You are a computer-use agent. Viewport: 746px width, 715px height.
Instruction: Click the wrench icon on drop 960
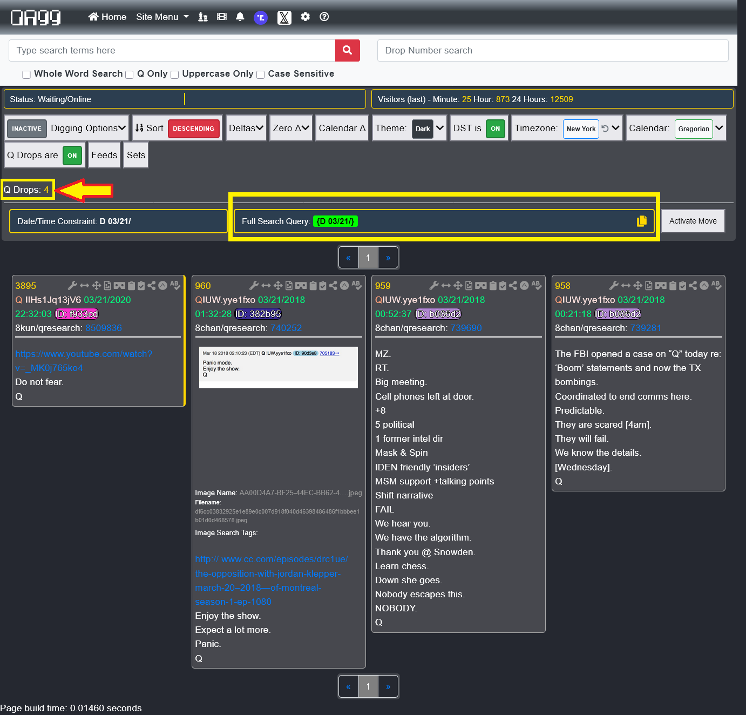254,286
